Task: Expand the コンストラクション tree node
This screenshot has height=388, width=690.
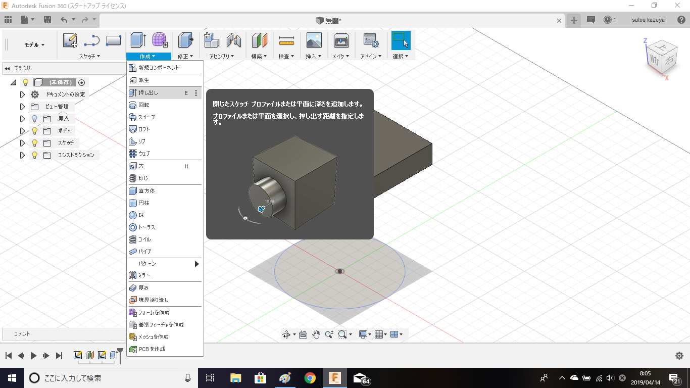Action: click(x=22, y=155)
